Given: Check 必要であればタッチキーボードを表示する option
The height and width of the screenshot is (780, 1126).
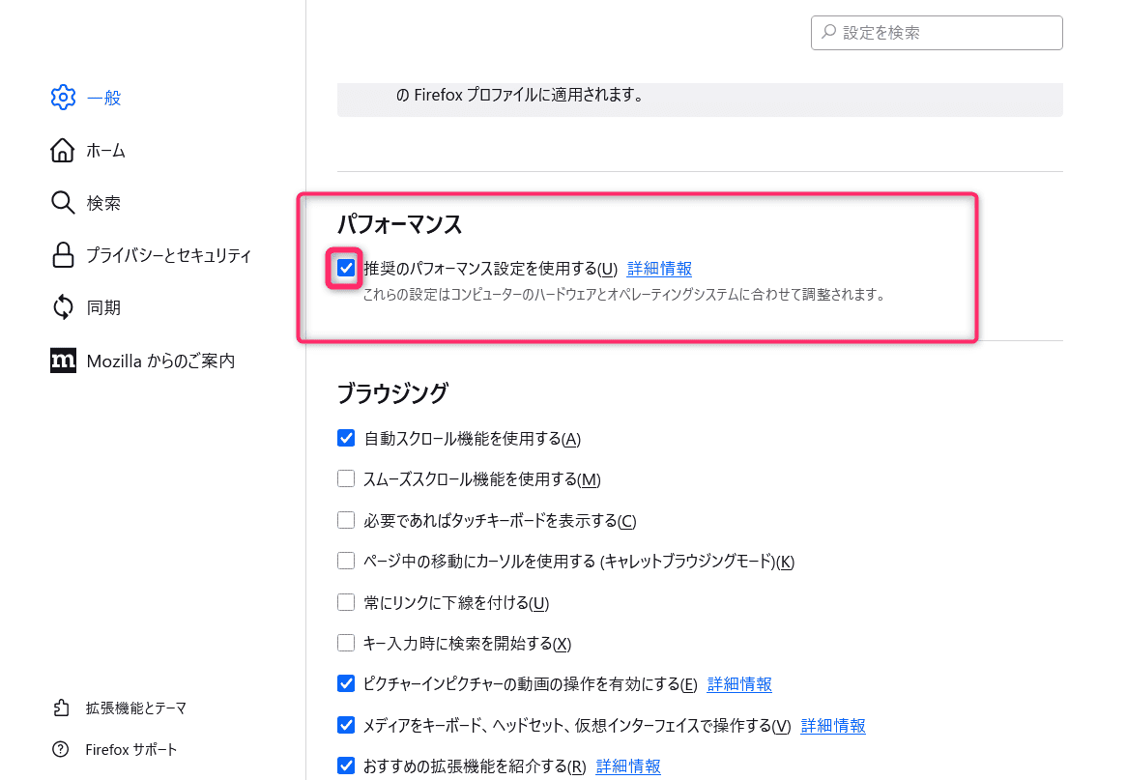Looking at the screenshot, I should click(x=346, y=520).
